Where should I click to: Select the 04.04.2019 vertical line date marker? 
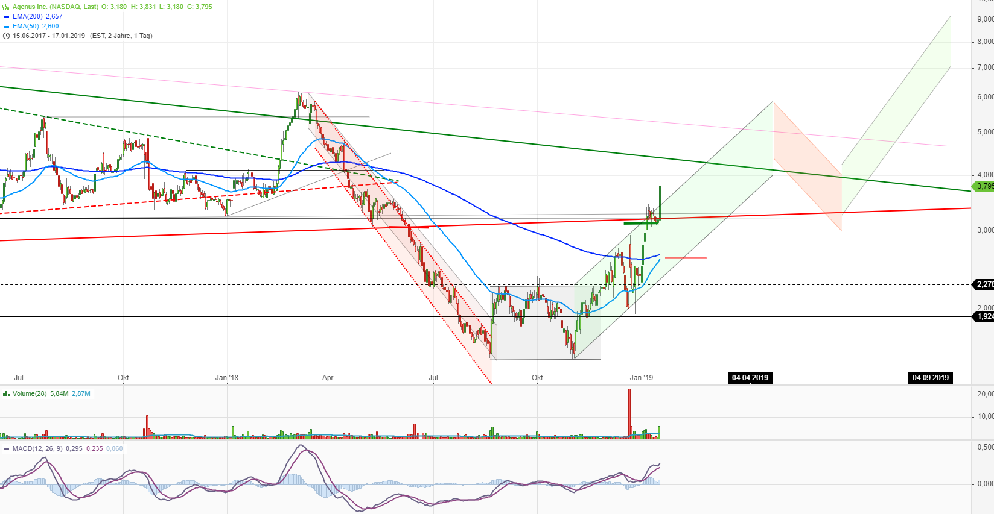[750, 378]
